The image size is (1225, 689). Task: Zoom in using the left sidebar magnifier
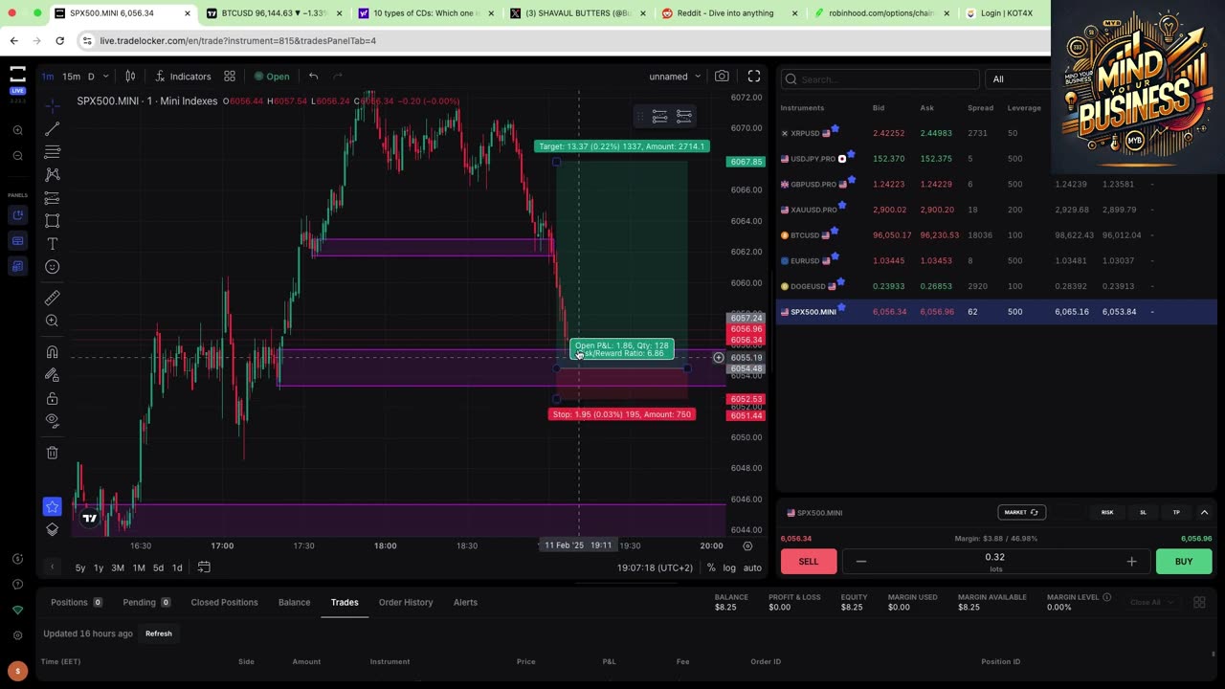pyautogui.click(x=17, y=130)
